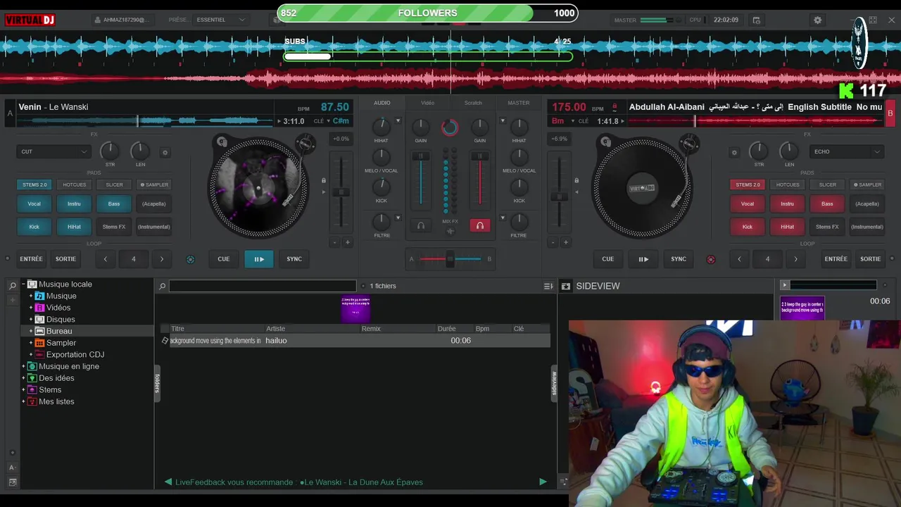Open deck A CUT effect dropdown
Viewport: 901px width, 507px height.
point(53,151)
